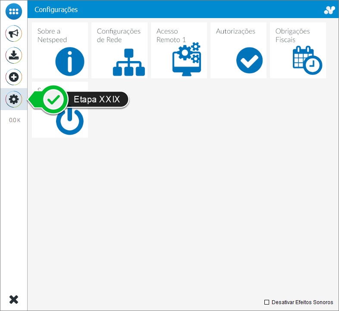The width and height of the screenshot is (339, 311).
Task: Open the Obrigações Fiscais tile
Action: pos(298,50)
